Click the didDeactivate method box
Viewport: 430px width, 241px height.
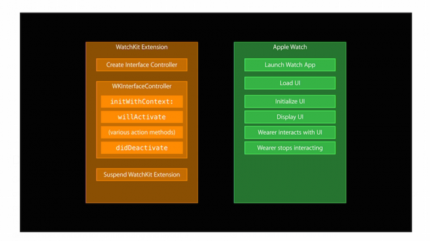142,148
